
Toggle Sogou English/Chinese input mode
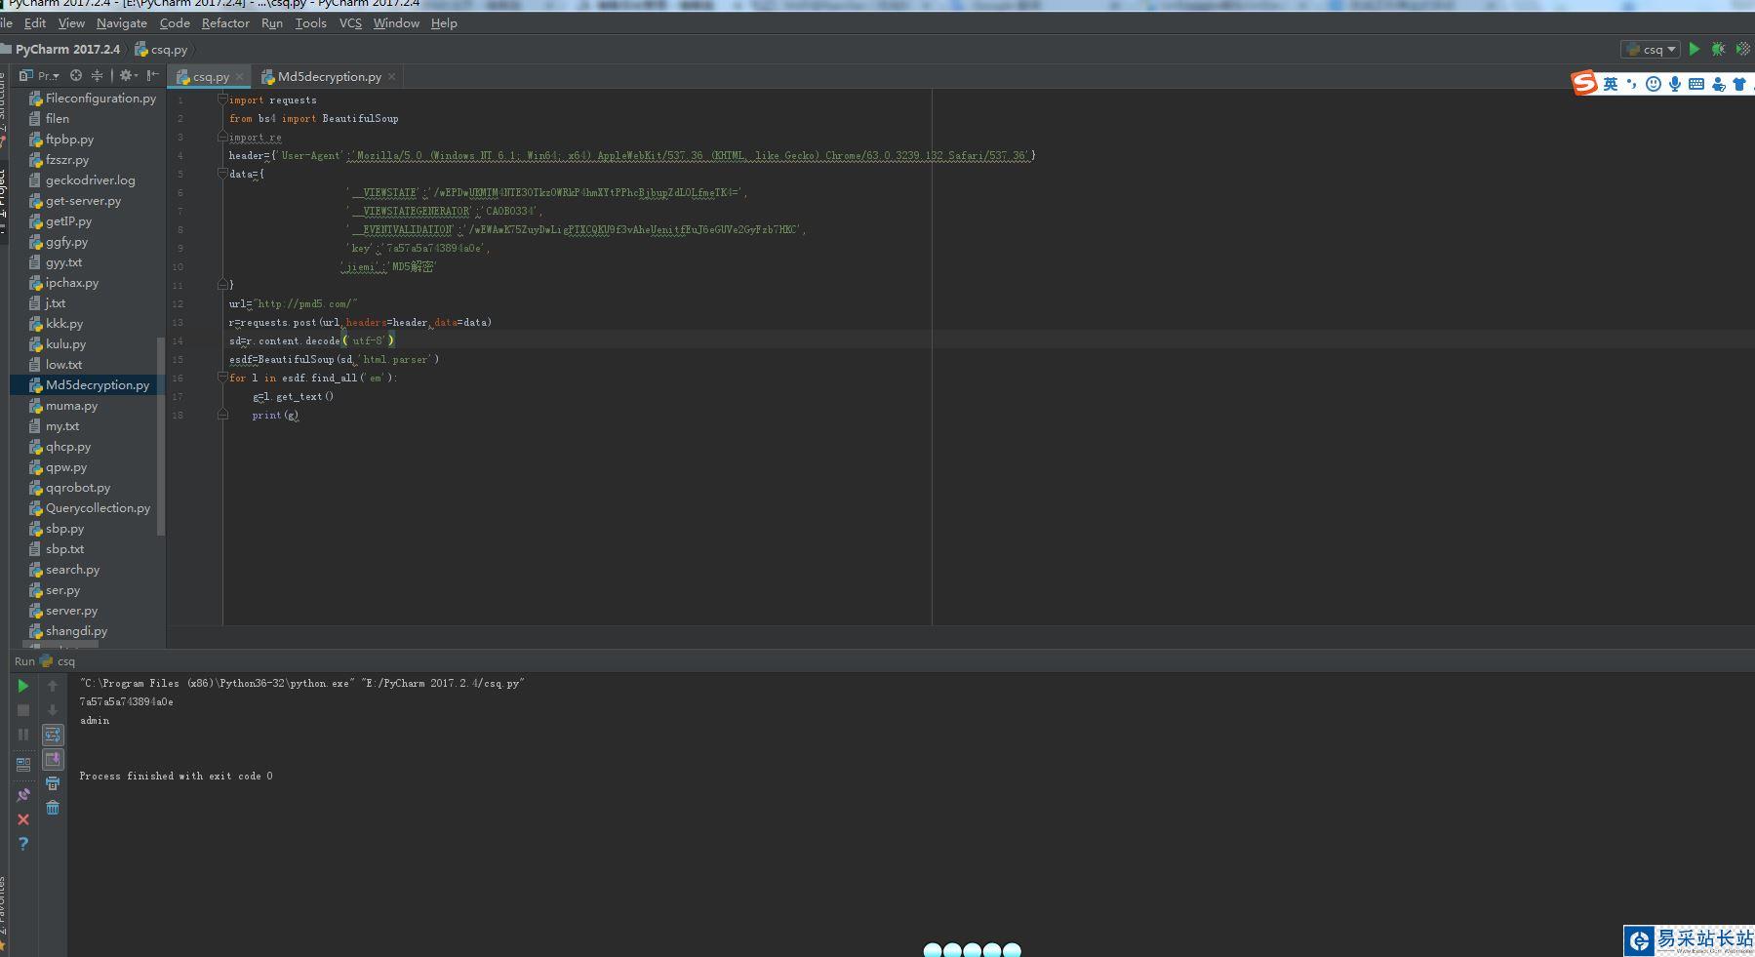click(1611, 84)
